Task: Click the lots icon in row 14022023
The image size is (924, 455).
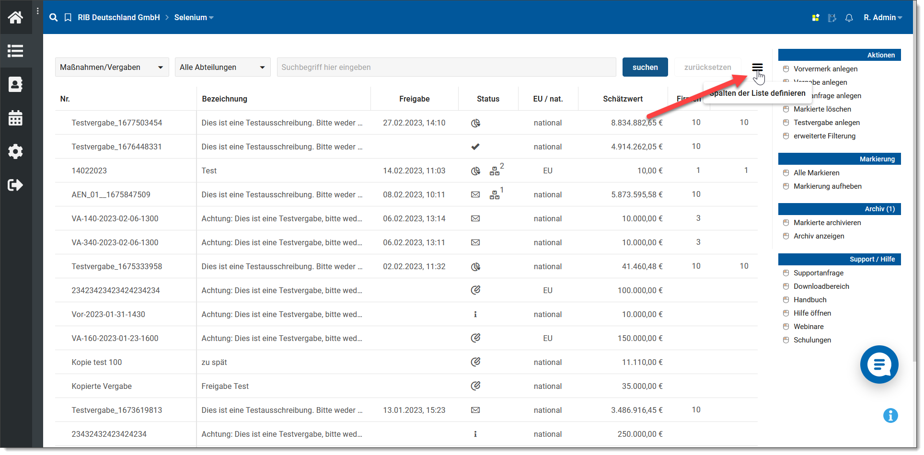Action: pyautogui.click(x=495, y=171)
